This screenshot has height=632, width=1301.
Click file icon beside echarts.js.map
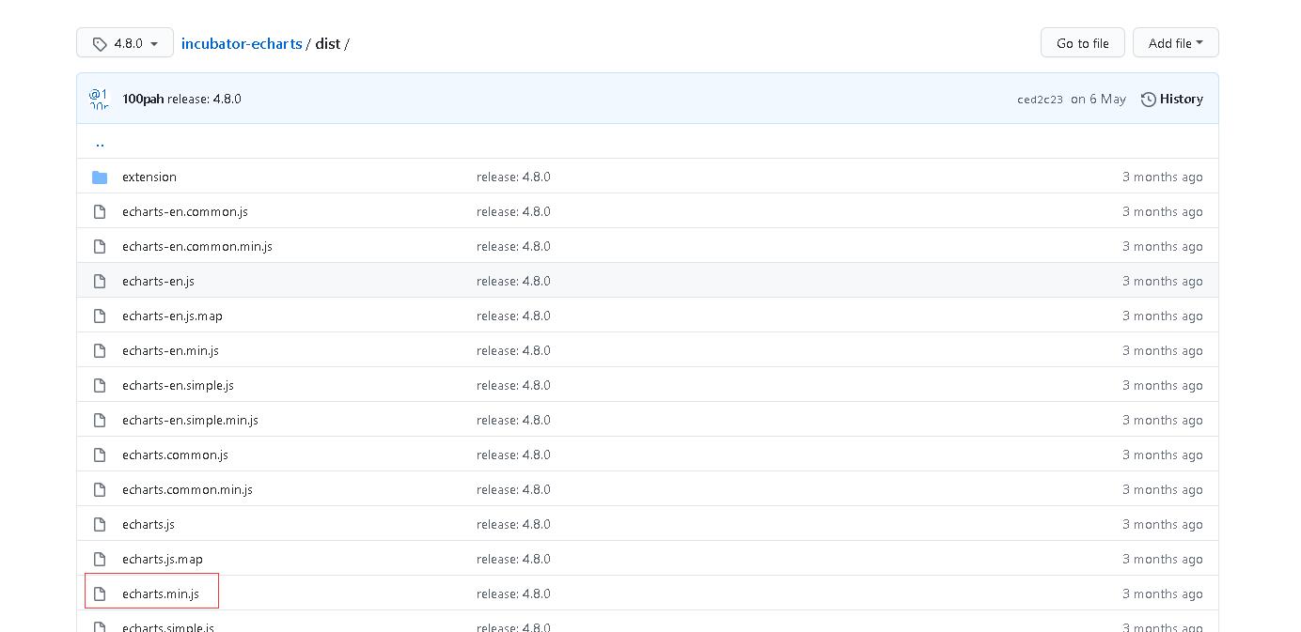click(100, 559)
